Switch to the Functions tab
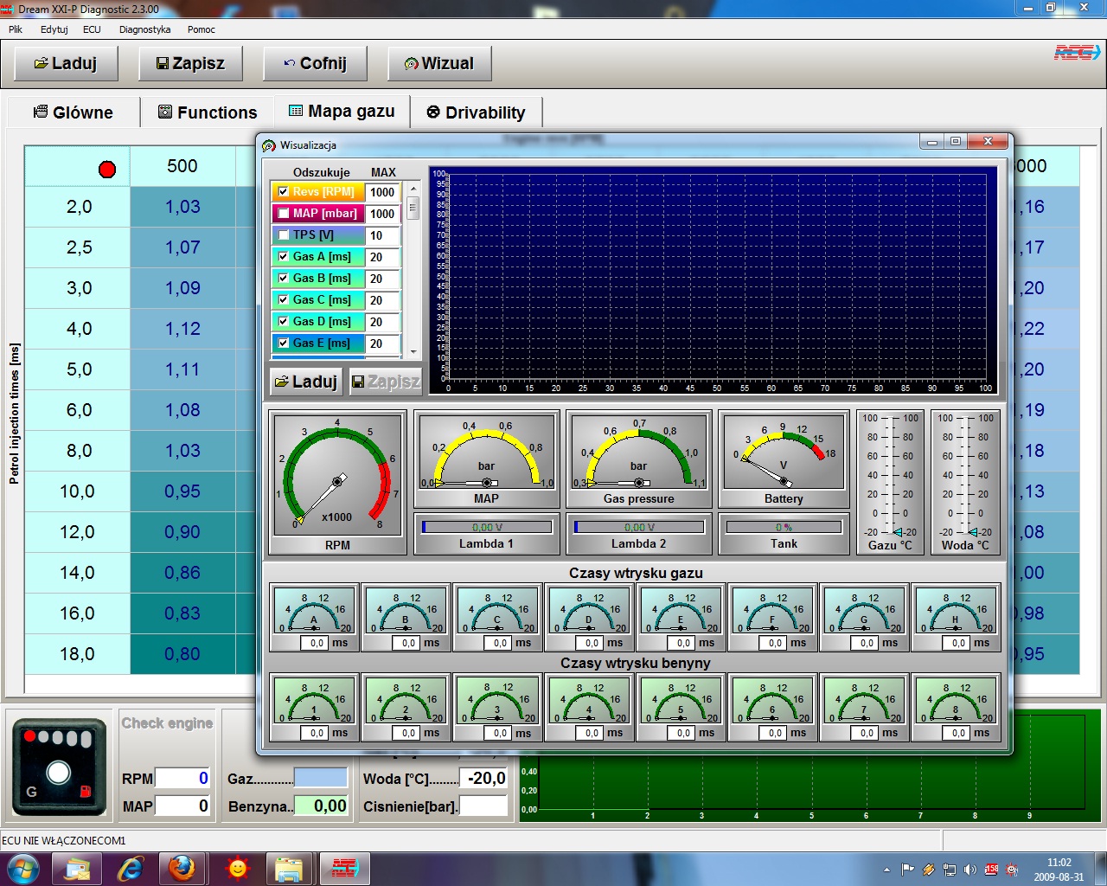1107x886 pixels. point(208,112)
